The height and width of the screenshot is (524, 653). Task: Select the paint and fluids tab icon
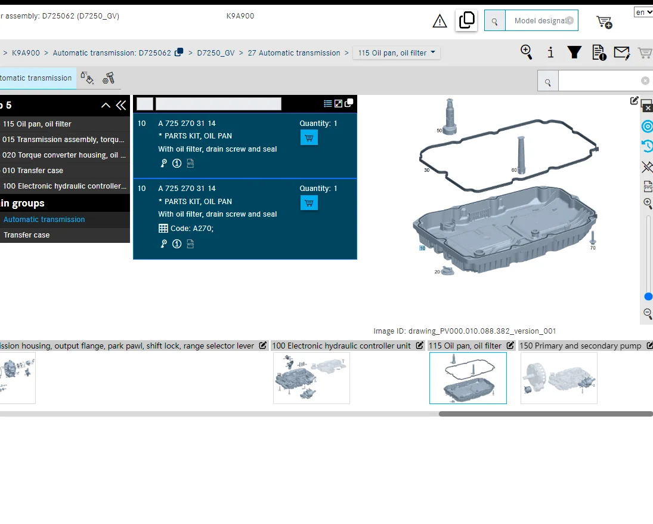[x=87, y=78]
